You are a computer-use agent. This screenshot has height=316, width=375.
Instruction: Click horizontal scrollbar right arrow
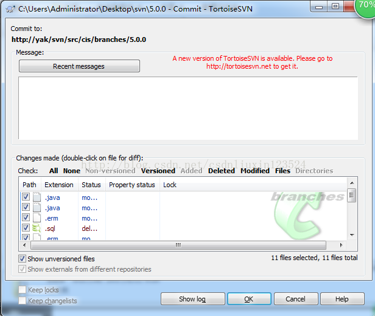point(342,245)
